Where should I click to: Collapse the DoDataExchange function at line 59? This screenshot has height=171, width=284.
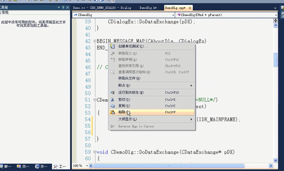95,152
